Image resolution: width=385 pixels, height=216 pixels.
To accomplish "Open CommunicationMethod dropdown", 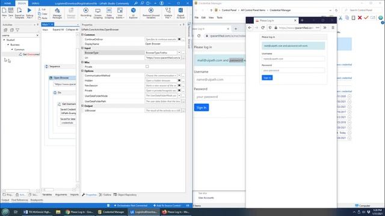I will point(179,76).
